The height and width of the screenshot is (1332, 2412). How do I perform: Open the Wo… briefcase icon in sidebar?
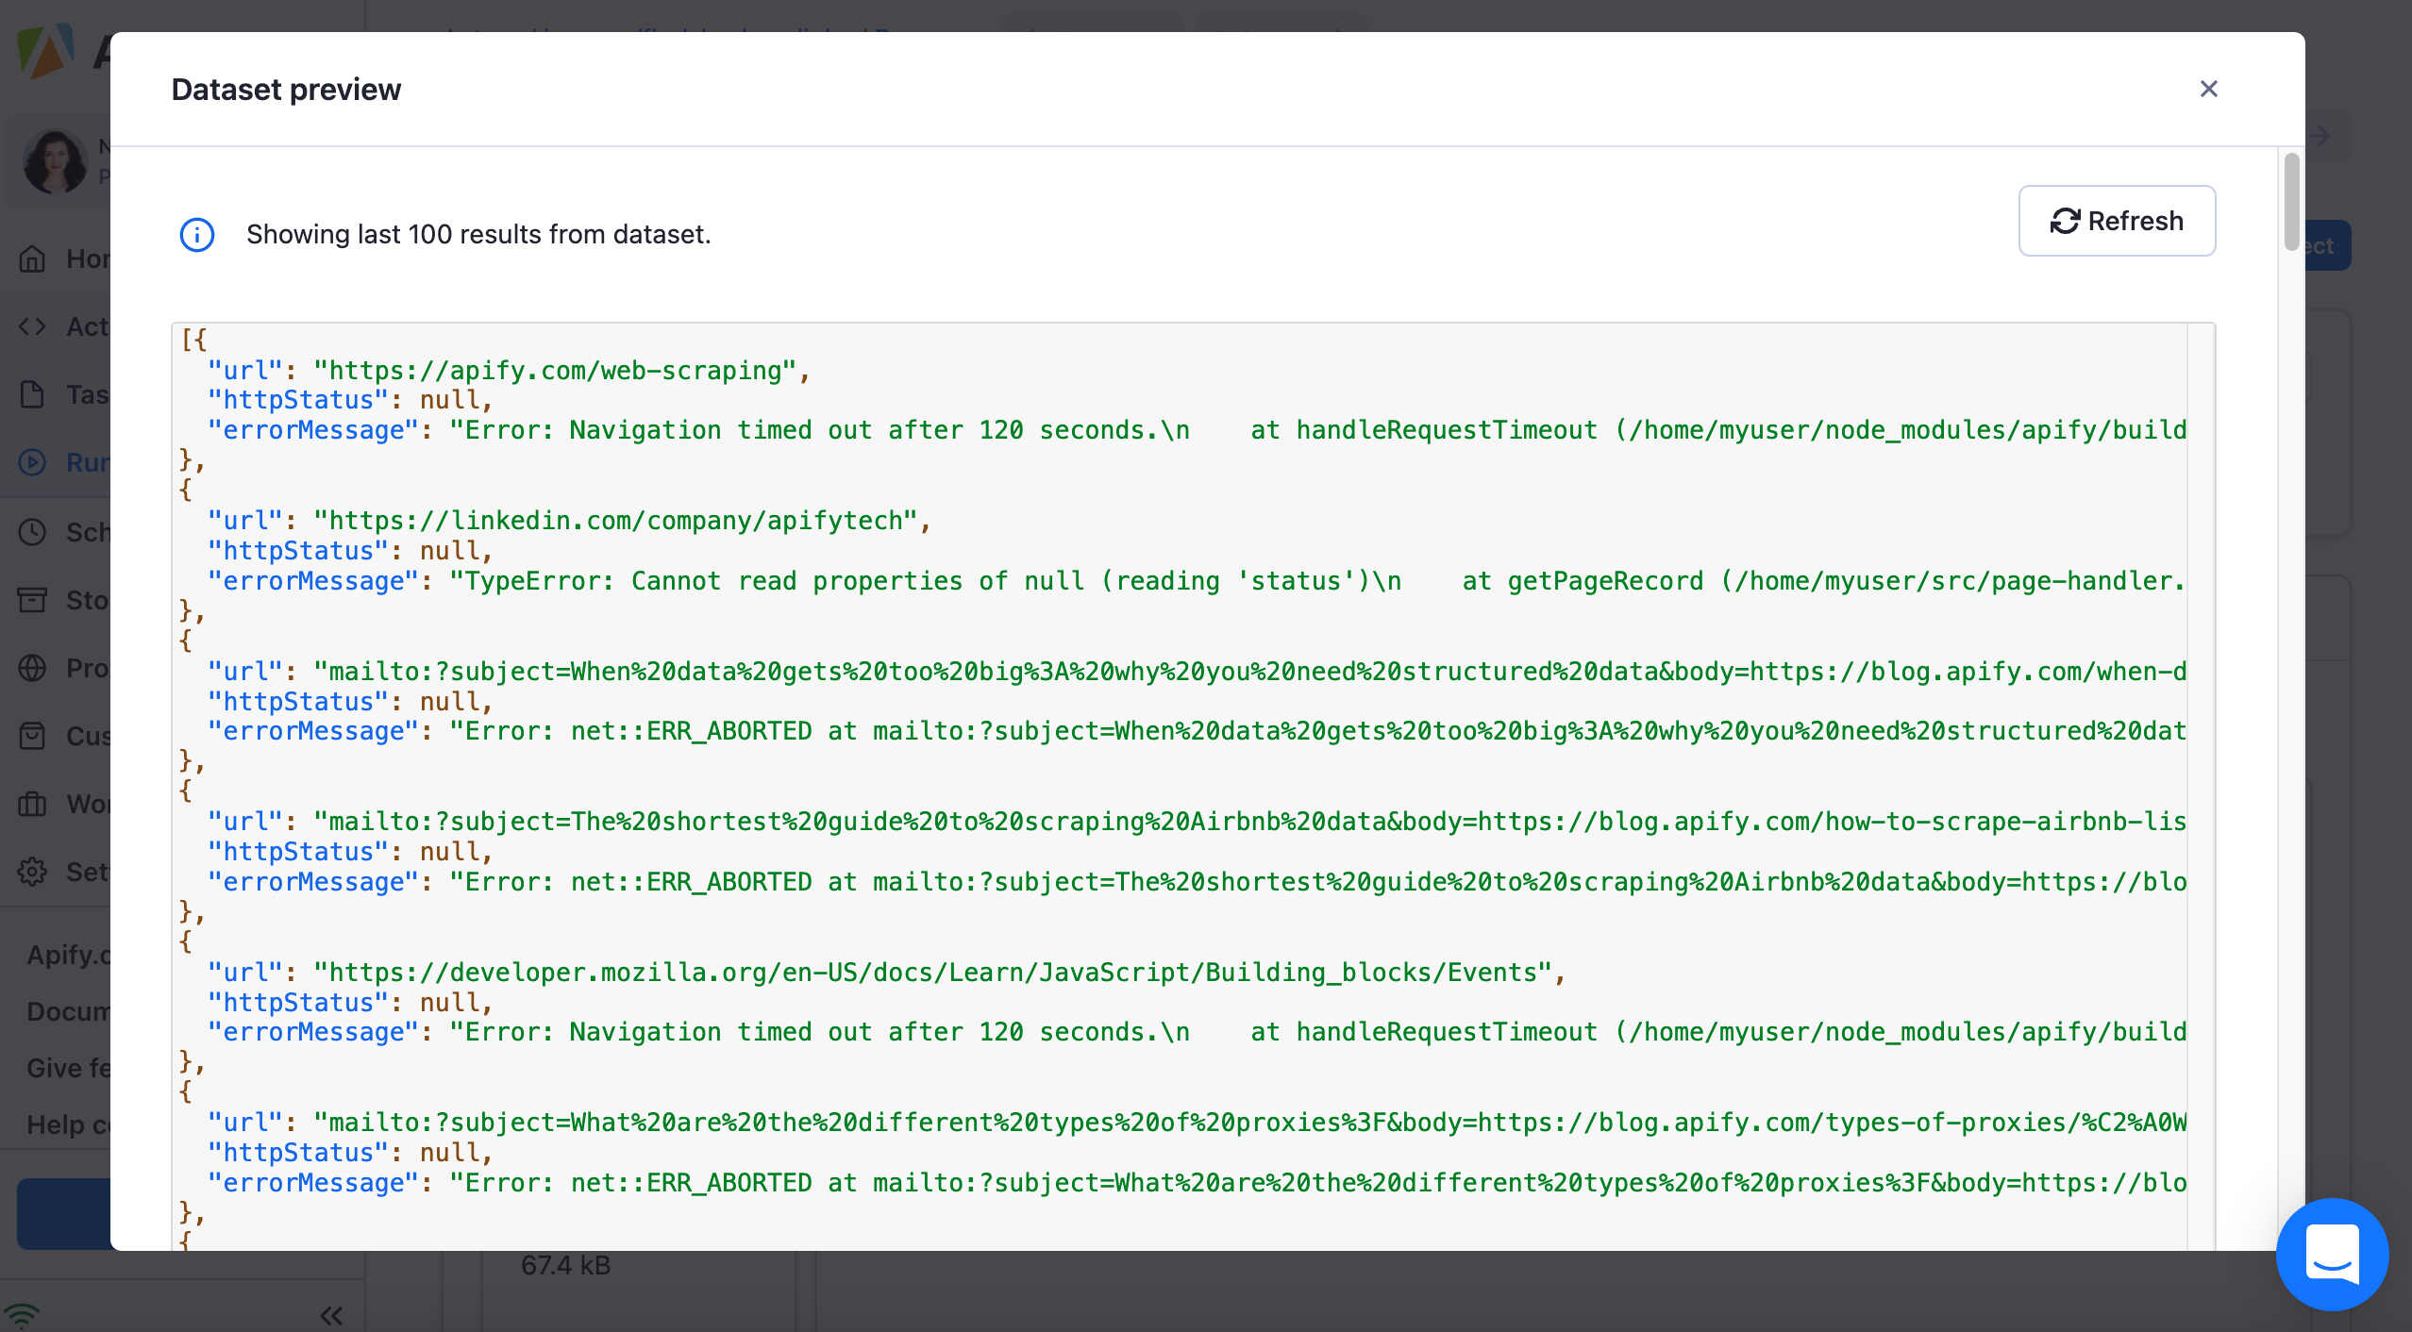tap(32, 804)
